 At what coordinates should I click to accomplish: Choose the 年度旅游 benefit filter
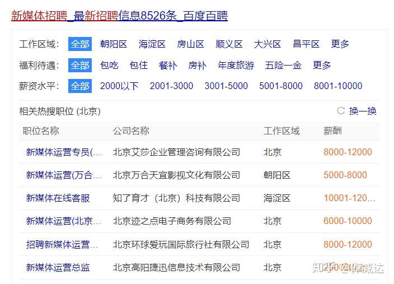point(236,66)
